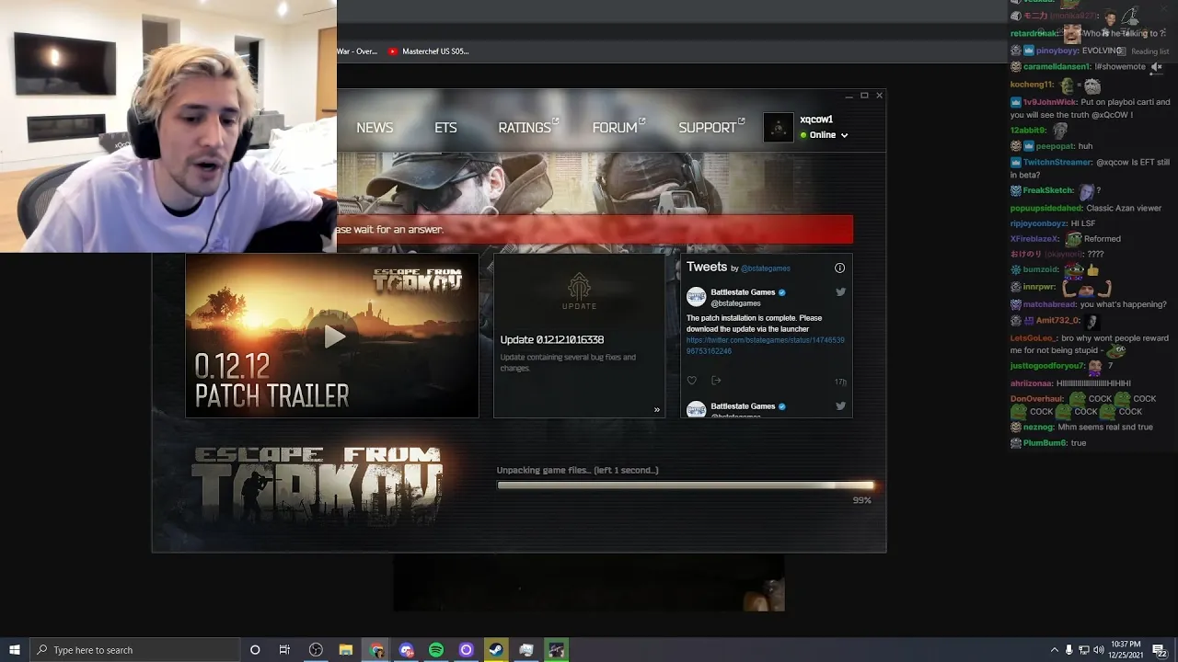The height and width of the screenshot is (662, 1178).
Task: Maximize the Tarkov launcher window
Action: [x=864, y=96]
